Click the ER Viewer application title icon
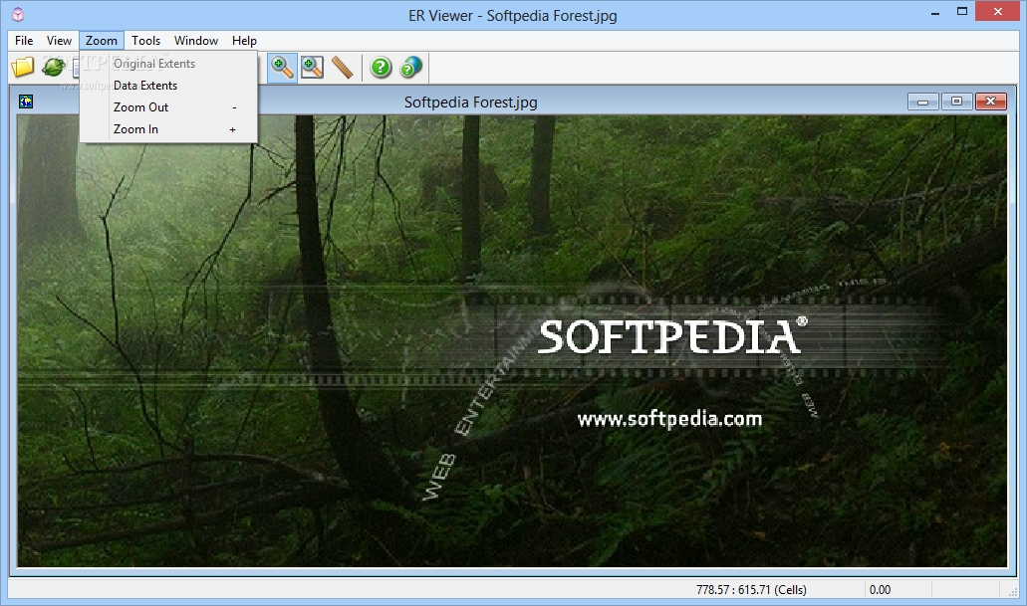 [18, 14]
